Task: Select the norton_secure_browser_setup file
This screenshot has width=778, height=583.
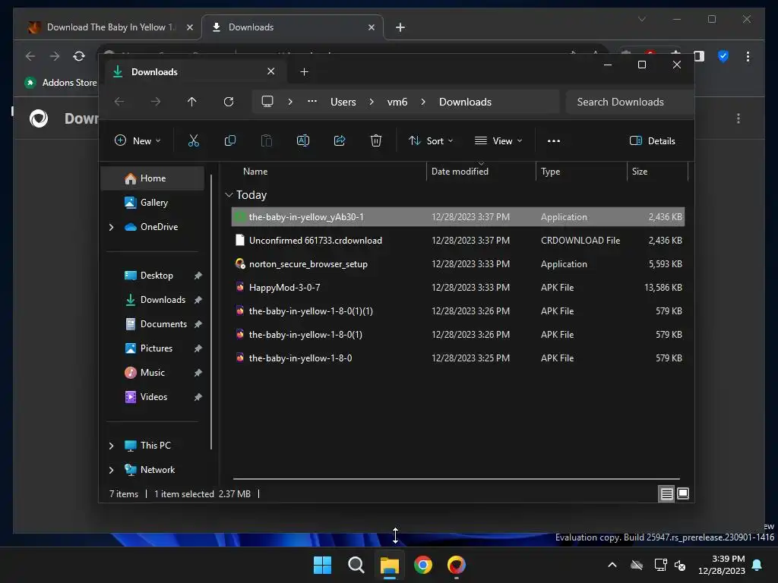Action: click(458, 264)
